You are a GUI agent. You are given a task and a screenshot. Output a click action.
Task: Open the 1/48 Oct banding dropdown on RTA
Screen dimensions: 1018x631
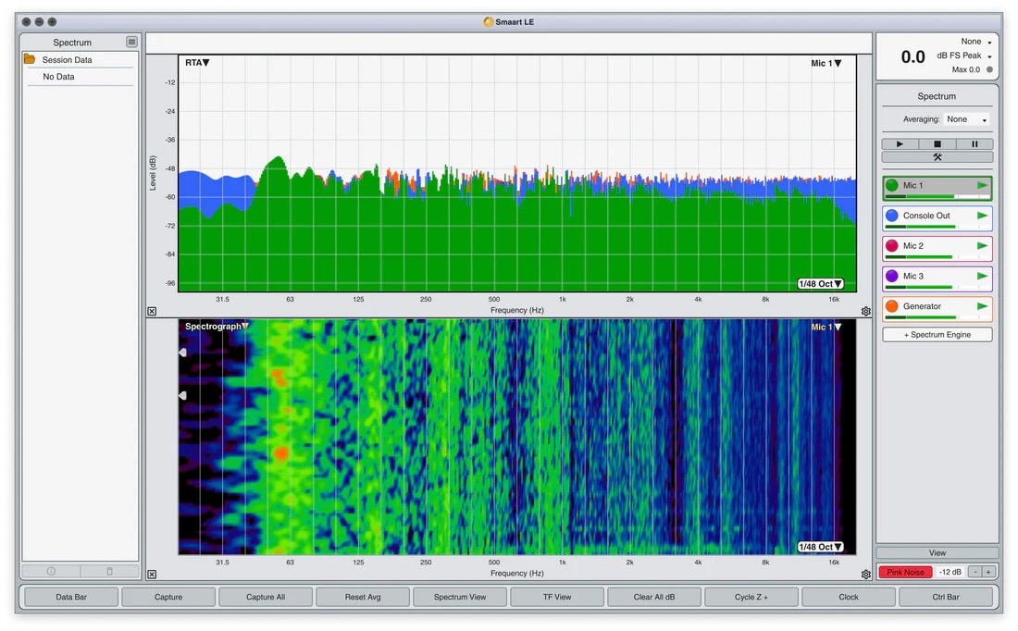pyautogui.click(x=821, y=284)
